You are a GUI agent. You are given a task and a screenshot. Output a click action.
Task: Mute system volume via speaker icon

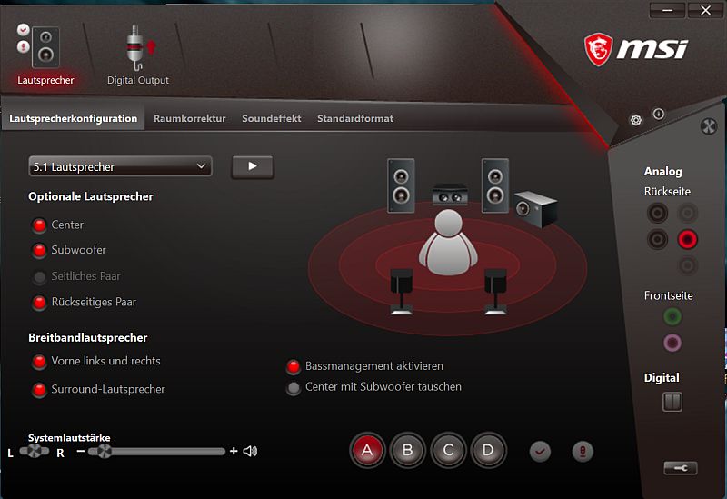250,451
